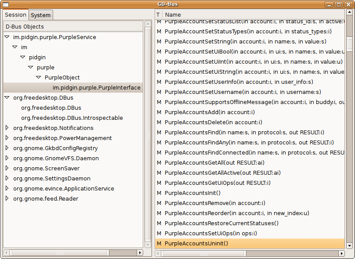
Task: Click the object tree horizontal scrollbar thumb
Action: (x=60, y=252)
